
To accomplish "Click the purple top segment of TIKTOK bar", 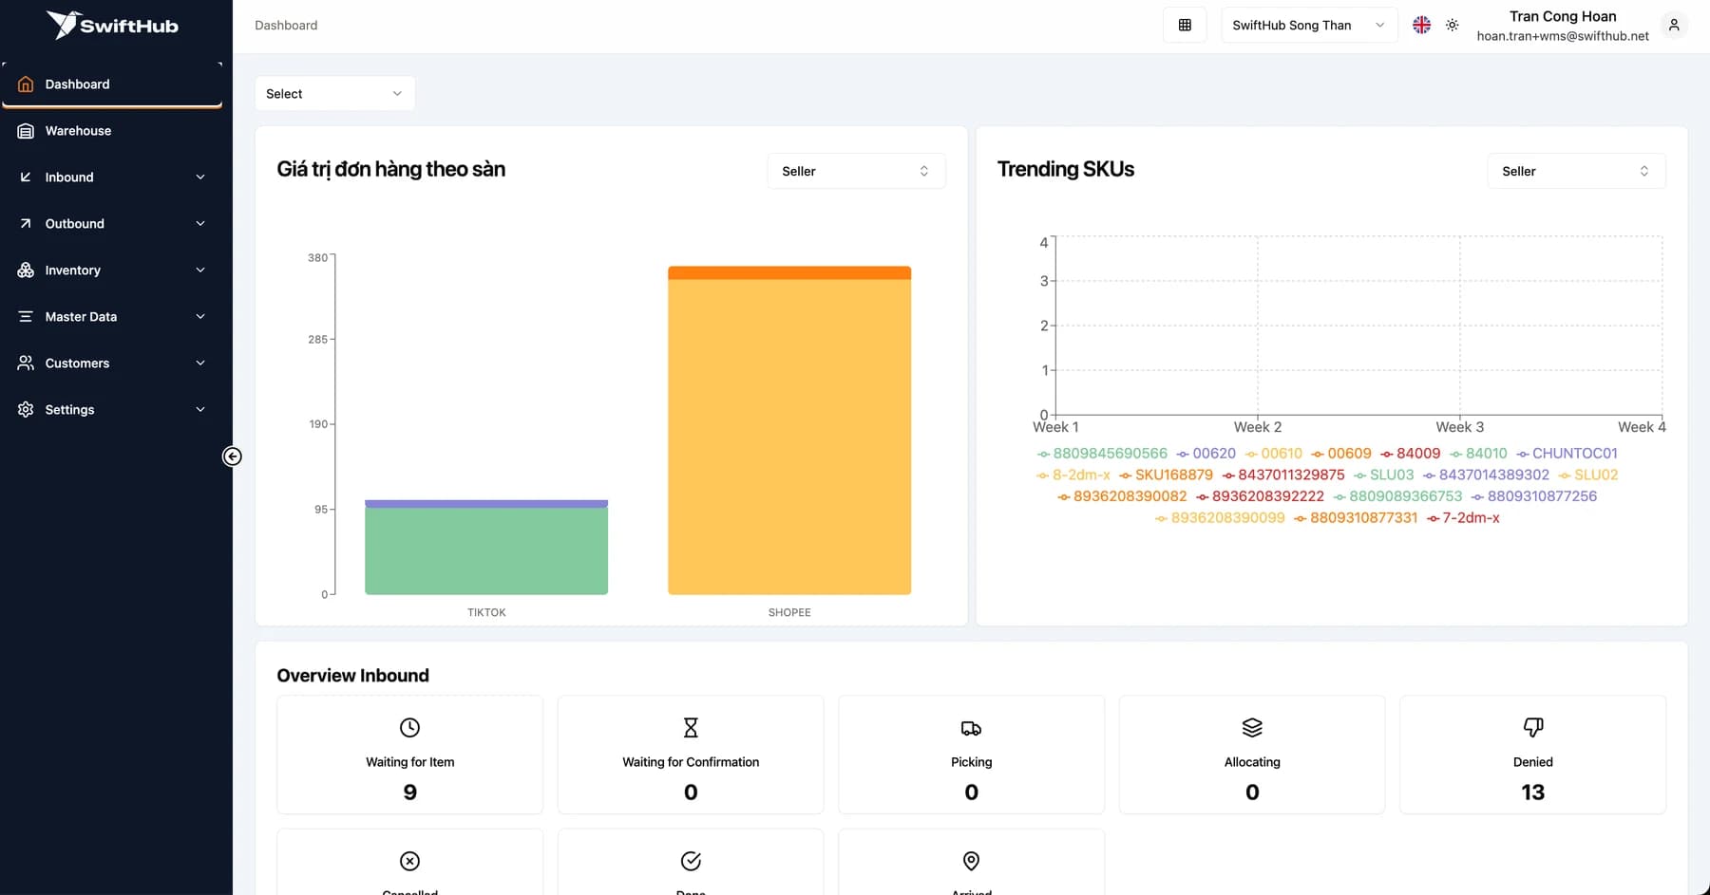I will [x=486, y=504].
